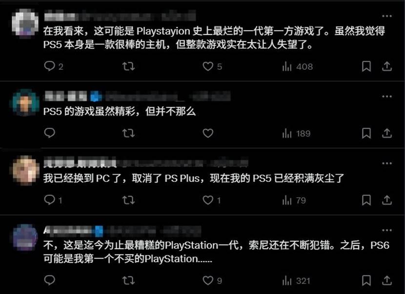This screenshot has width=405, height=294.
Task: Retweet the first tweet about PS5 first-party games
Action: click(x=128, y=66)
